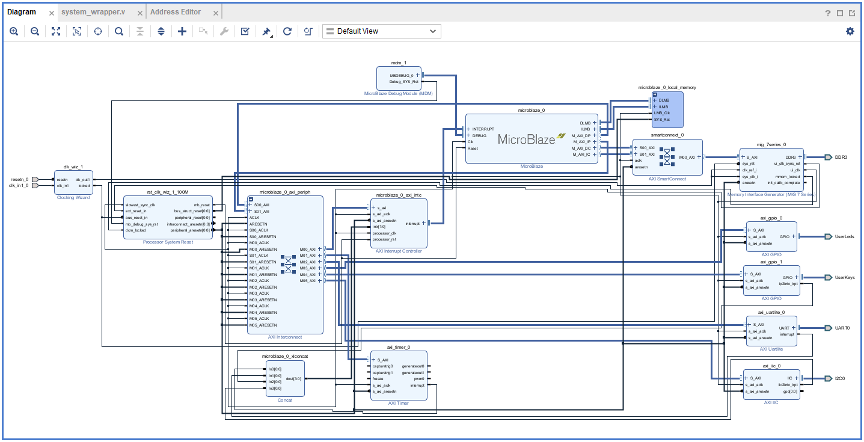The image size is (864, 442).
Task: Click the AXI SmartConnect label
Action: click(x=667, y=179)
